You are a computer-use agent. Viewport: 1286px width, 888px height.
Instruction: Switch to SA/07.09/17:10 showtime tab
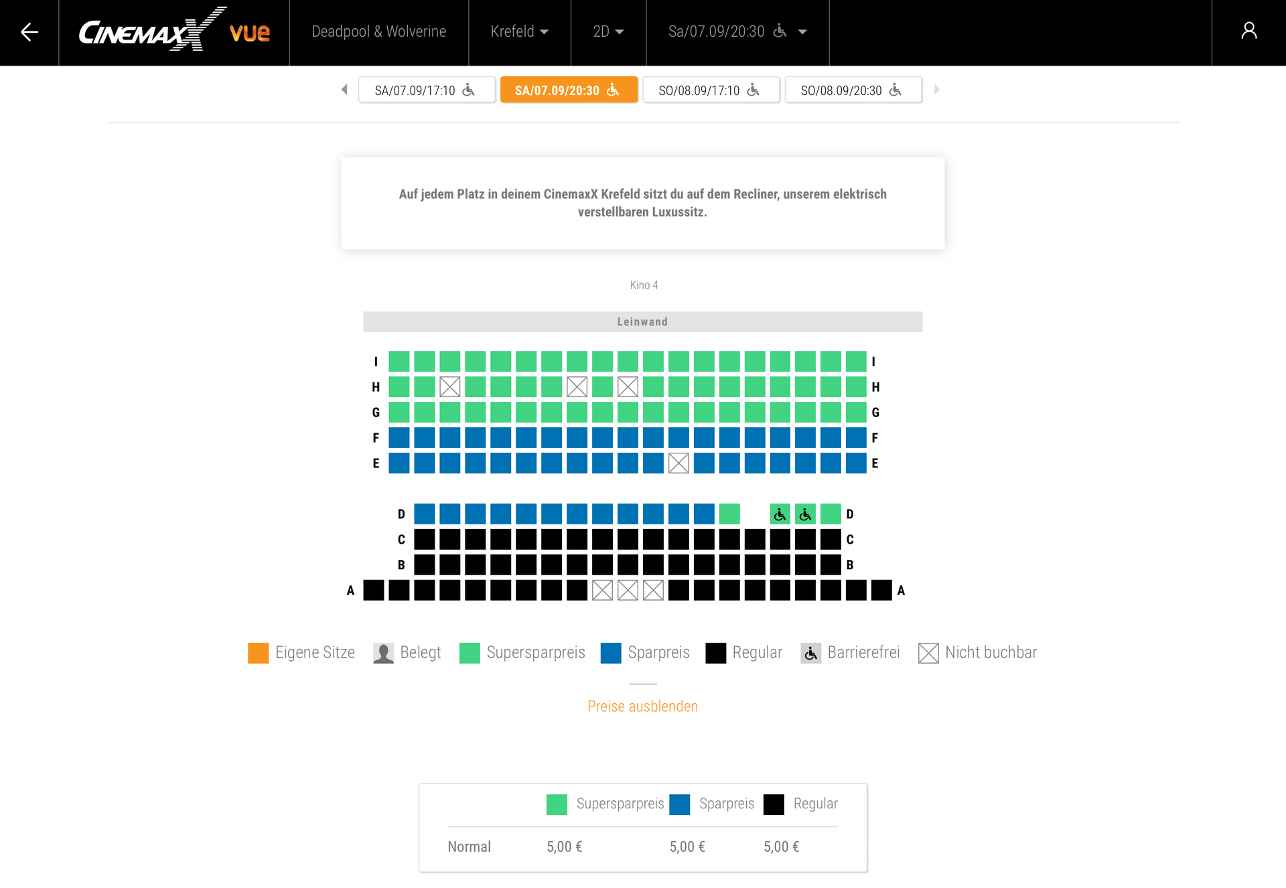[427, 90]
